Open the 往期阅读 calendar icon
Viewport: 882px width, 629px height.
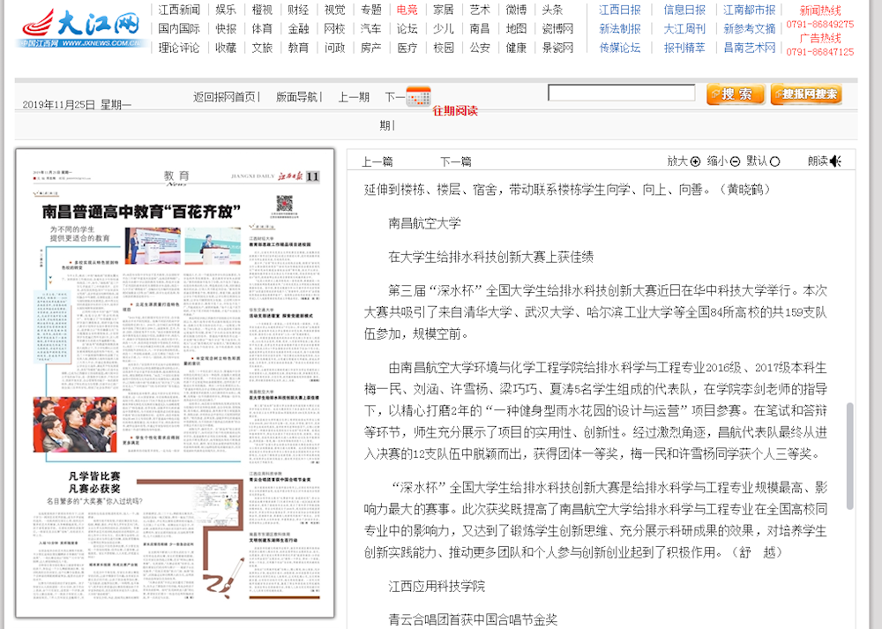pyautogui.click(x=418, y=97)
